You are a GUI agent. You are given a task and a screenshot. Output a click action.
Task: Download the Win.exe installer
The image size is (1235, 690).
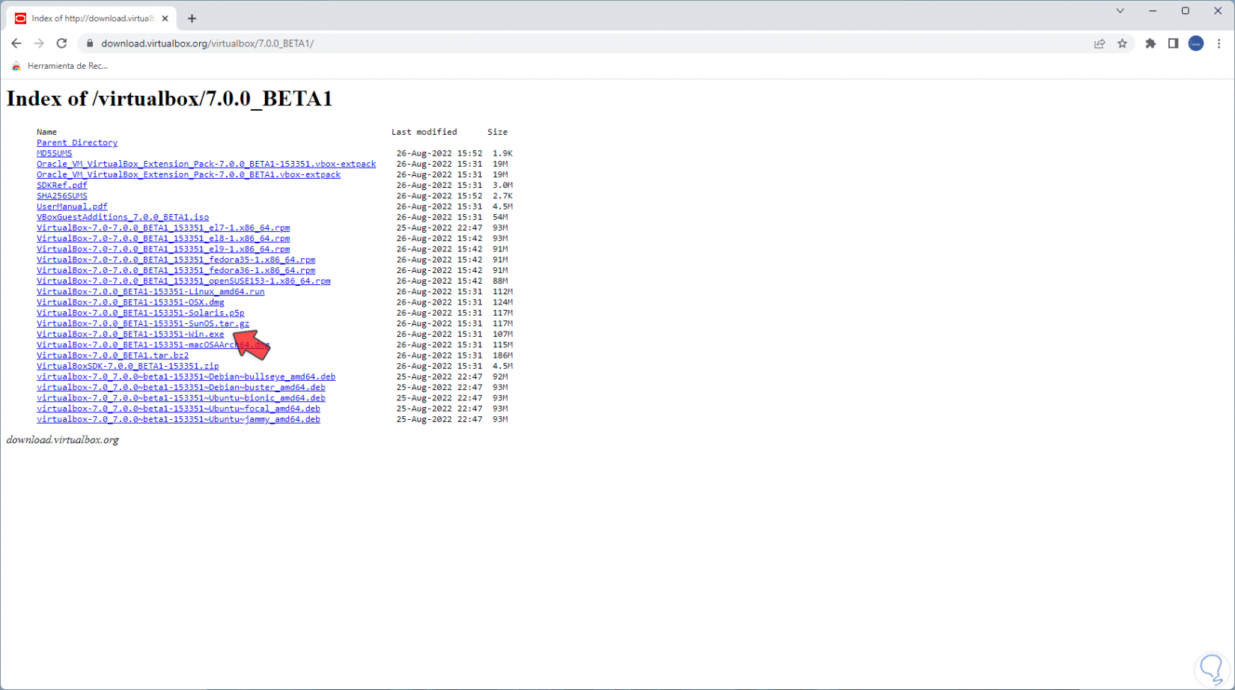(130, 335)
